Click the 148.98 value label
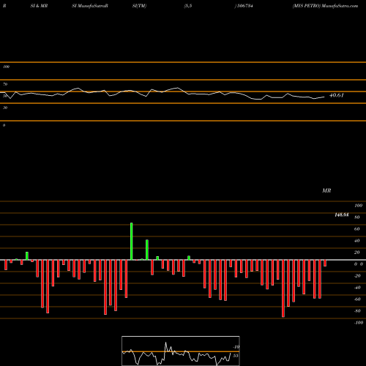Screen dimensions: 366x366 (342, 215)
